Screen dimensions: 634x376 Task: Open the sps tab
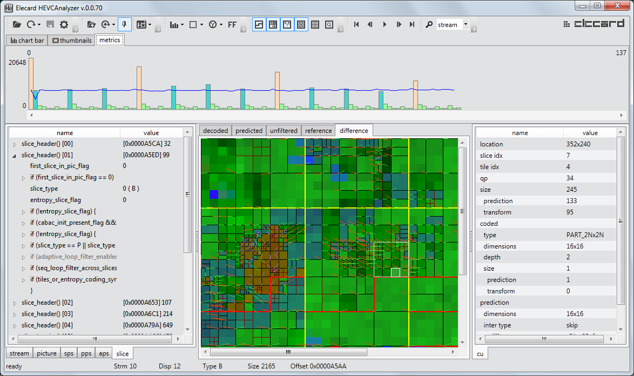click(69, 353)
